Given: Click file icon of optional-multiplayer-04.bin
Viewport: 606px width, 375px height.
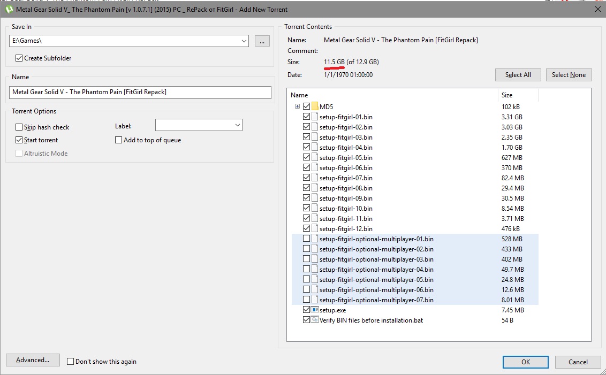Looking at the screenshot, I should pos(315,269).
